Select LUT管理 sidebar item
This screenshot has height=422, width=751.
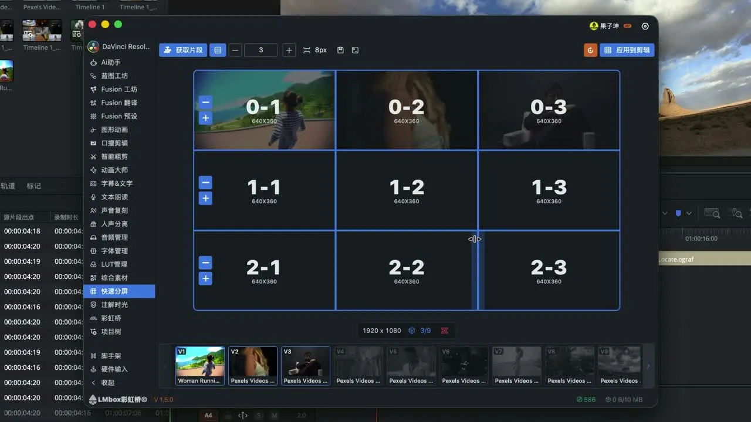[120, 264]
